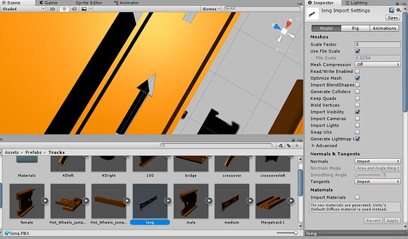Expand the Advanced lightmap section
The image size is (408, 239).
(313, 145)
